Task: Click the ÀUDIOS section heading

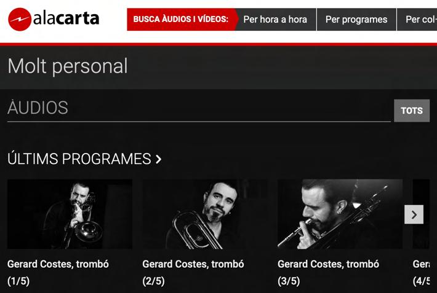Action: [38, 107]
